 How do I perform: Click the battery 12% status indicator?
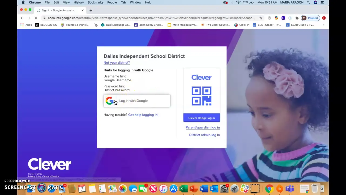(248, 2)
